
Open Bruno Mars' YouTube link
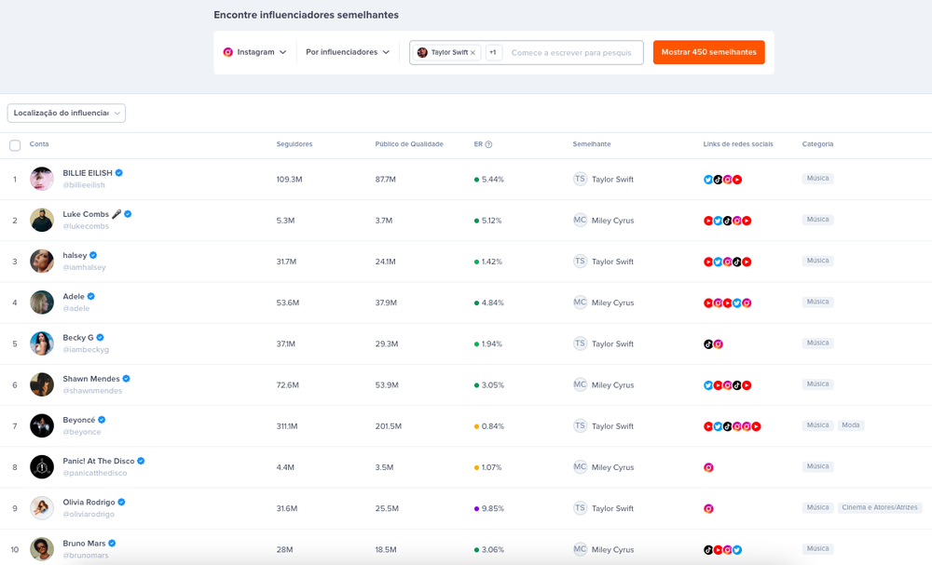pos(718,549)
